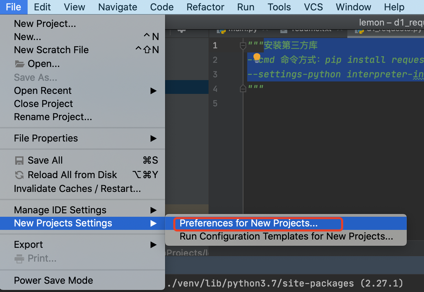Image resolution: width=424 pixels, height=292 pixels.
Task: Click the printer icon next to Print...
Action: (x=19, y=259)
